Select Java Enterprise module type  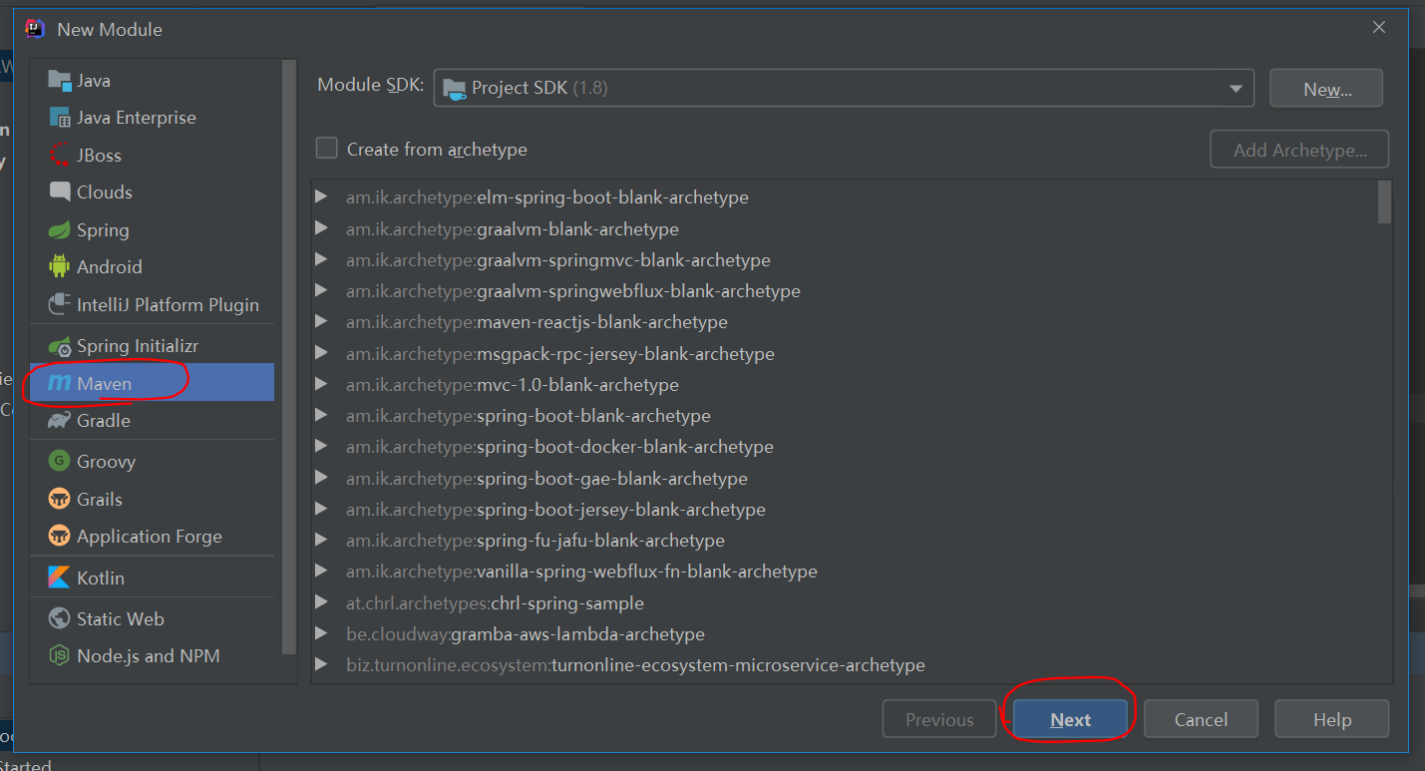[x=153, y=118]
